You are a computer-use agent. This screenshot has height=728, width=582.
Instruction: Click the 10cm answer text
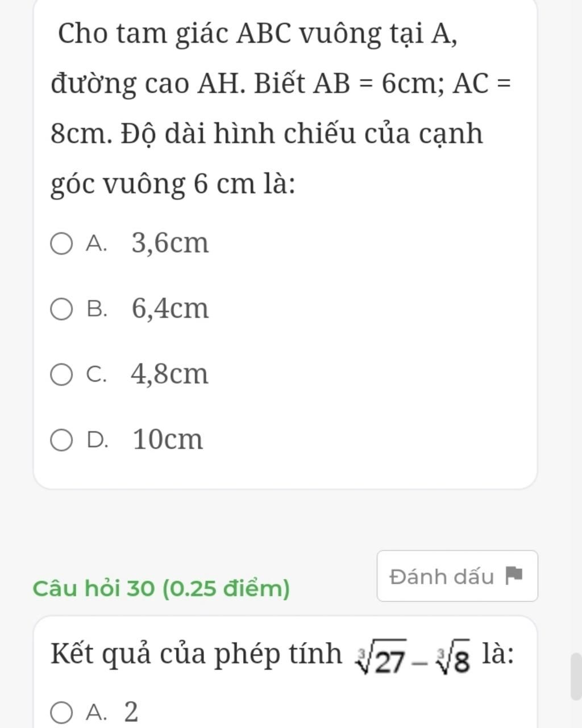click(x=168, y=440)
